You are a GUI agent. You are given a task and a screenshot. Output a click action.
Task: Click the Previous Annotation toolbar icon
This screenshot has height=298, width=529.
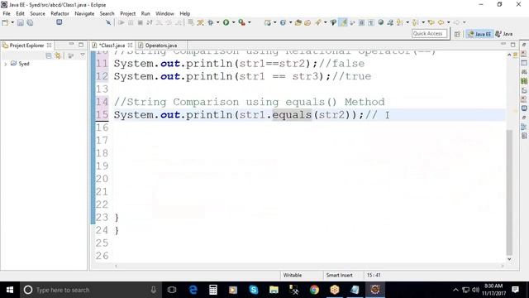tap(415, 22)
